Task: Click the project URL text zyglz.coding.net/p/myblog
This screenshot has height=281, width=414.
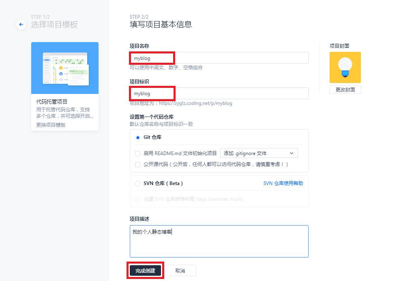Action: 195,103
